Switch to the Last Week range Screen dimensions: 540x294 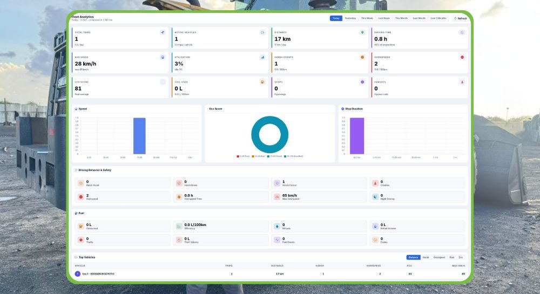click(384, 18)
